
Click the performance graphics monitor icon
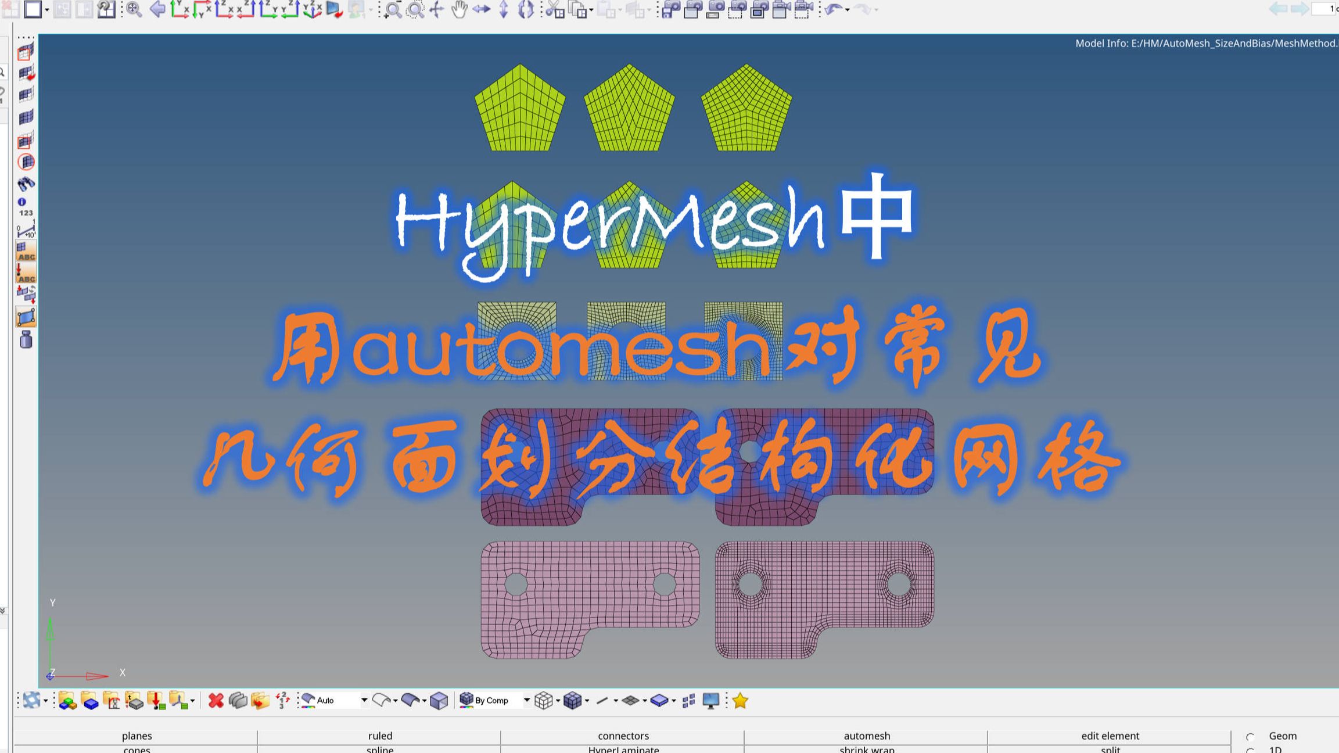pyautogui.click(x=710, y=700)
